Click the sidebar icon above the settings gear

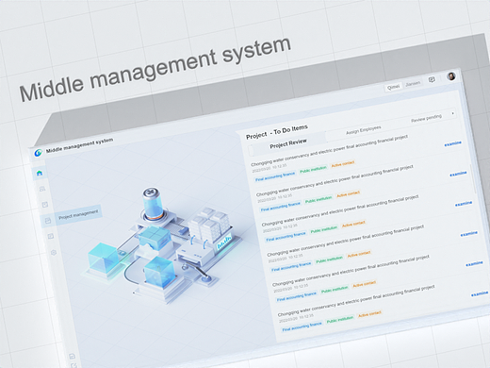click(x=51, y=236)
